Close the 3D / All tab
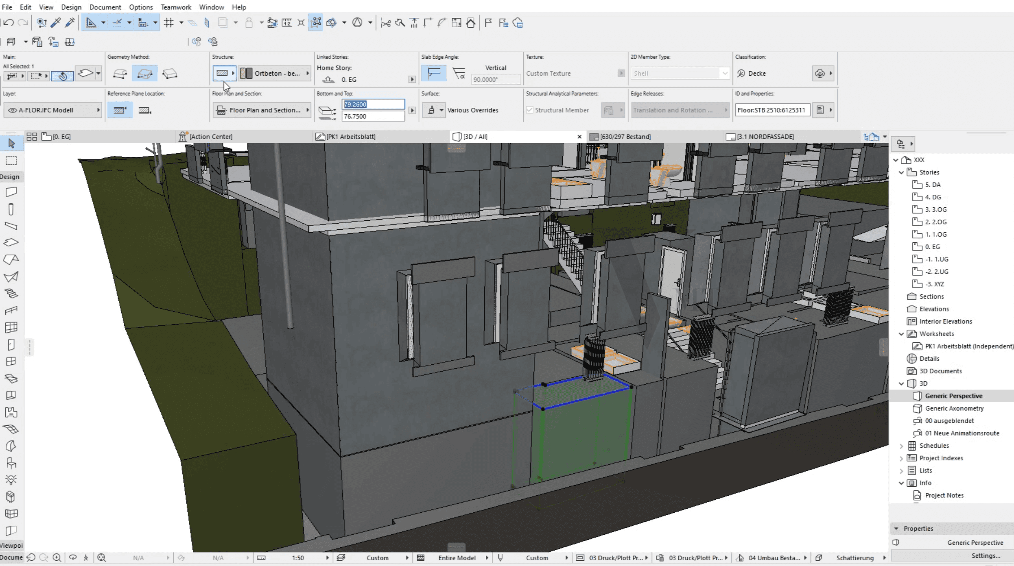Screen dimensions: 1014x566 pos(579,137)
